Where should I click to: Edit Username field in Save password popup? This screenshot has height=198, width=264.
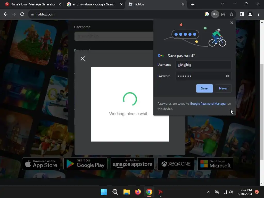[203, 65]
